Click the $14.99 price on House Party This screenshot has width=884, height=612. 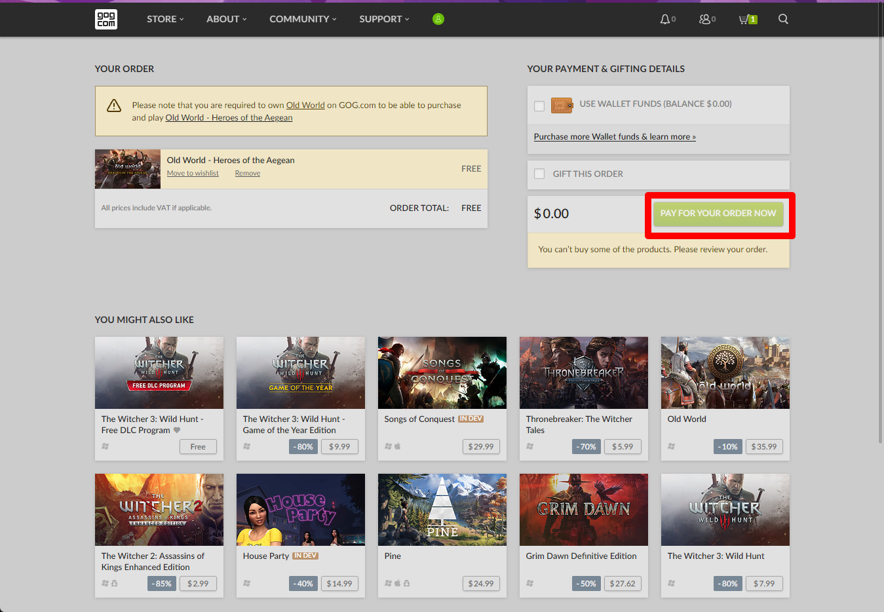tap(339, 584)
